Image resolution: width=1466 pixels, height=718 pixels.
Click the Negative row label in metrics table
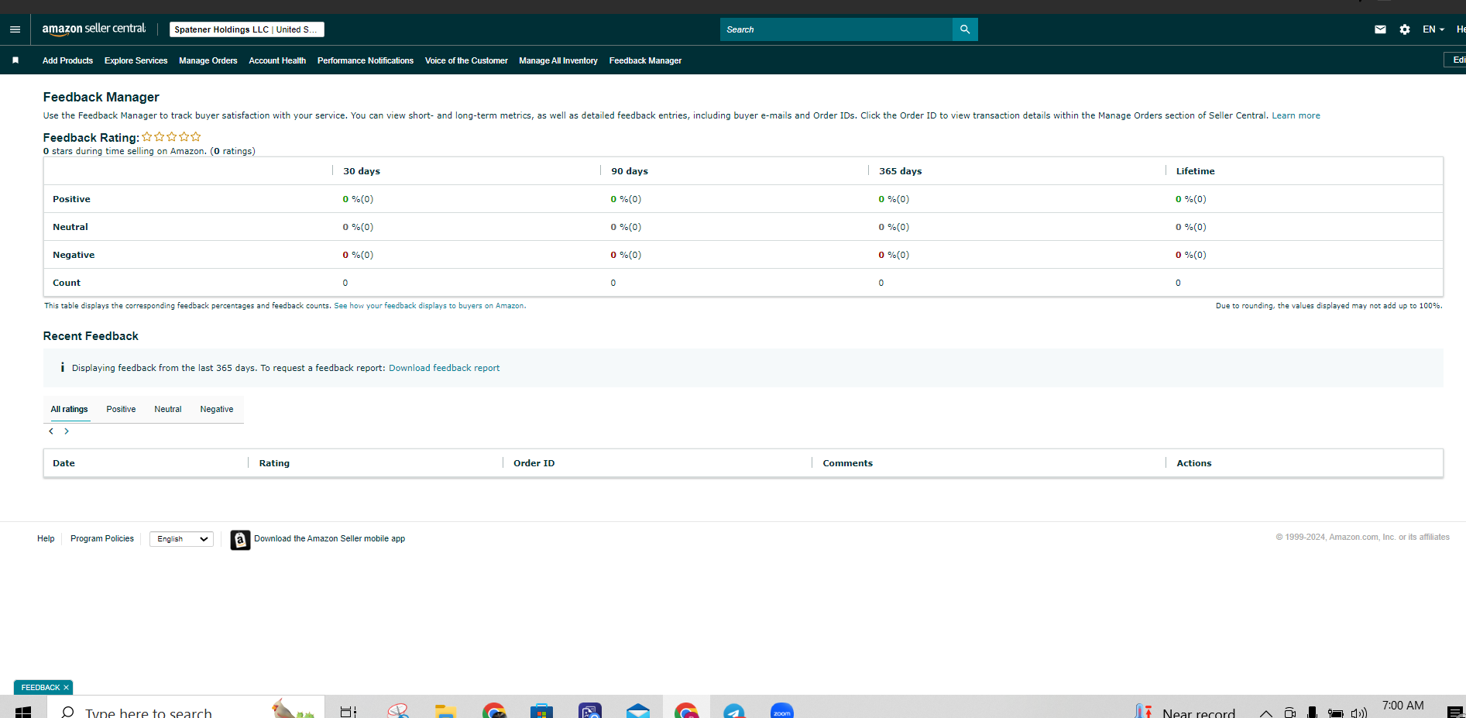pos(74,255)
